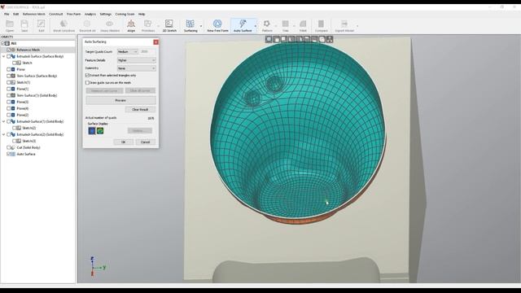Select the green surface display swatch
The height and width of the screenshot is (293, 521).
tap(100, 131)
